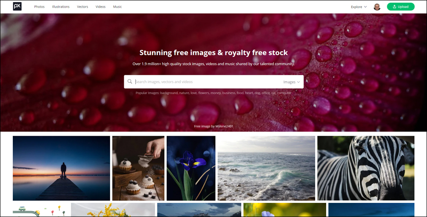427x217 pixels.
Task: Select the Vectors menu item
Action: (82, 7)
